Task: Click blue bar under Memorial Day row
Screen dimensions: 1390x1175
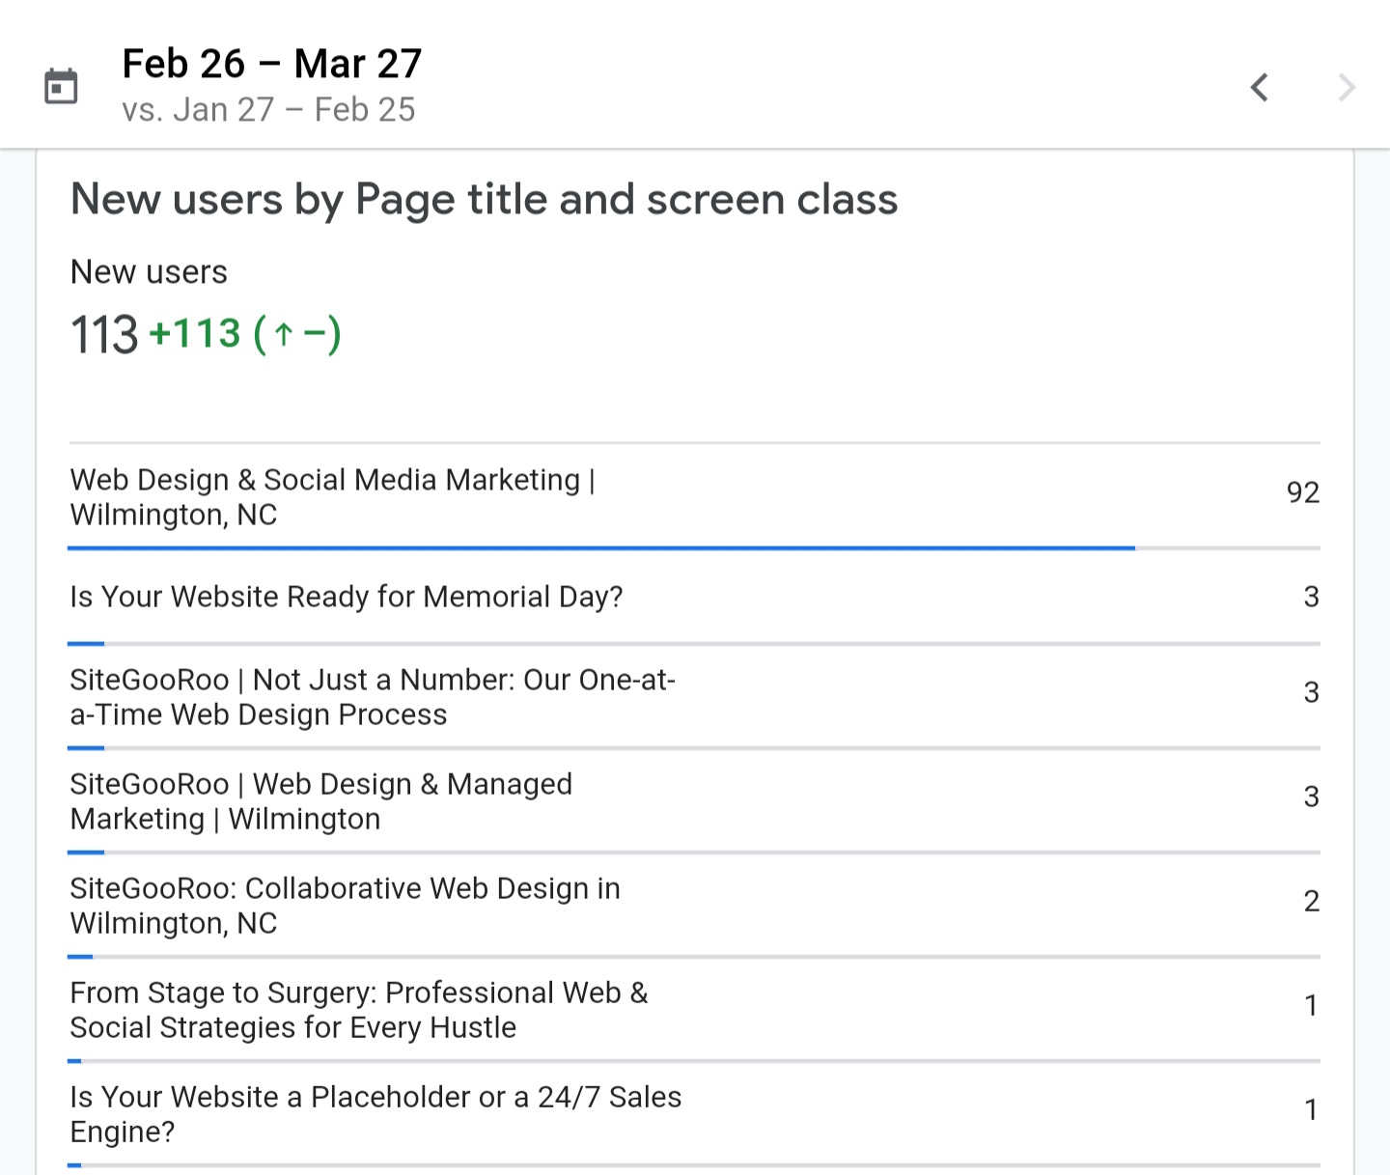Action: (x=86, y=643)
